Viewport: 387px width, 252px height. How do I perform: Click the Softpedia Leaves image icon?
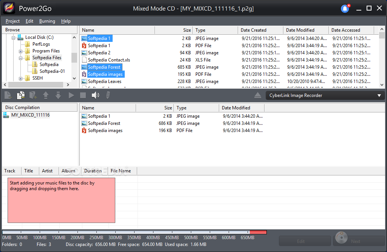tap(84, 81)
